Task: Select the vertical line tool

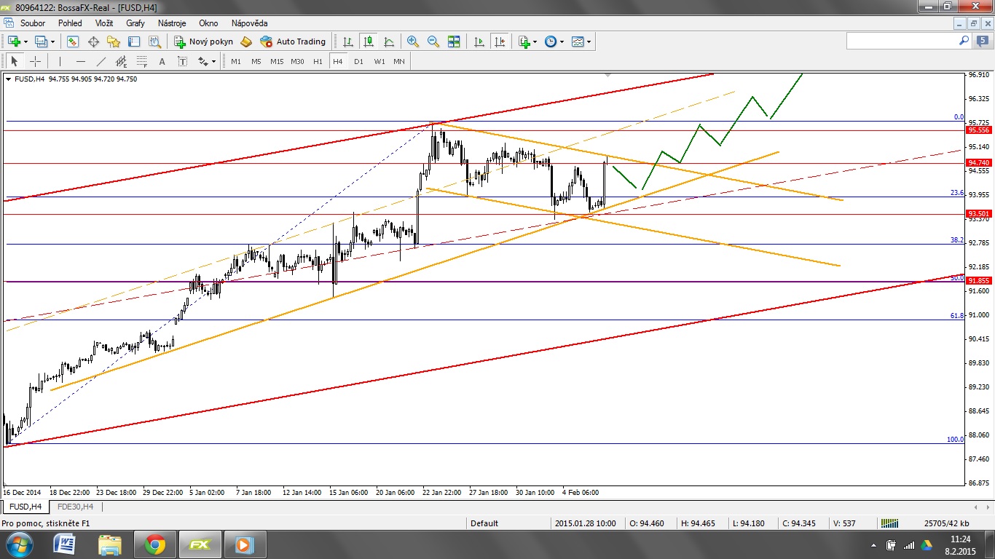Action: (x=60, y=61)
